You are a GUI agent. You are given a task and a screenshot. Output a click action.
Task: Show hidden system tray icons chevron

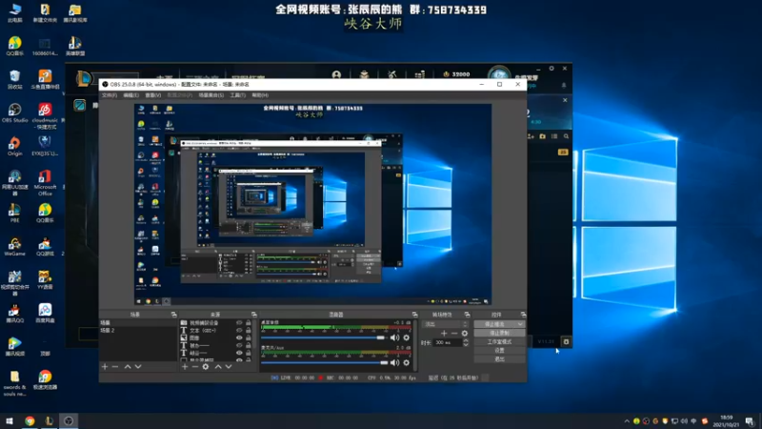(627, 421)
